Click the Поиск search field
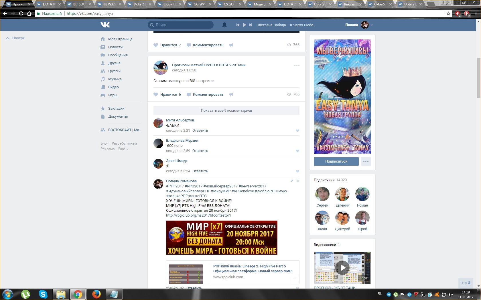The image size is (481, 300). click(x=183, y=25)
